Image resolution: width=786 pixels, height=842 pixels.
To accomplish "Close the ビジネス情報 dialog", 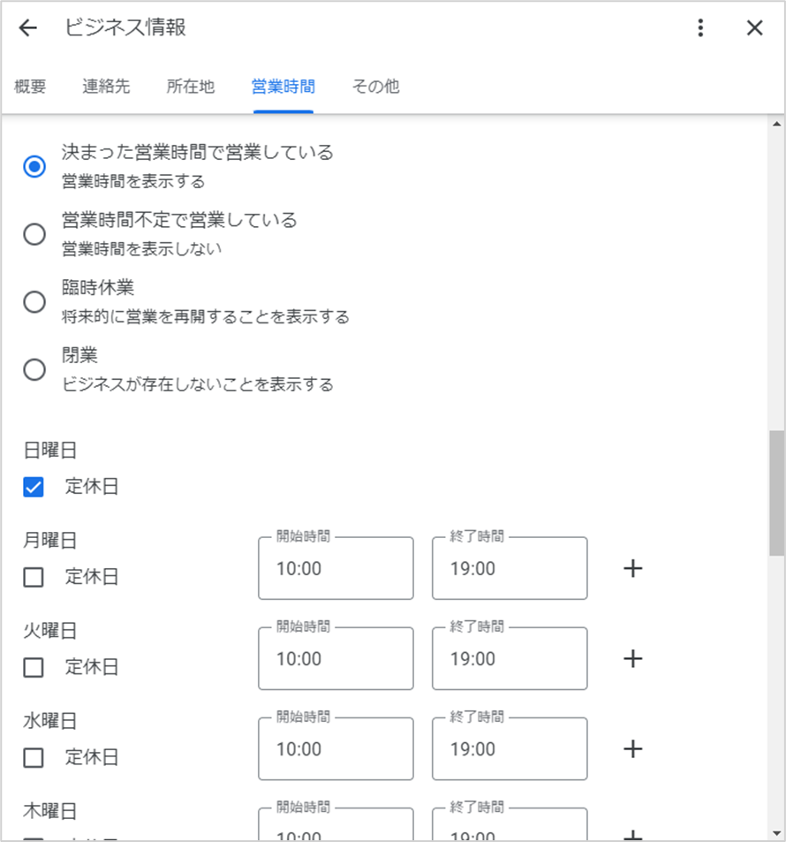I will coord(755,28).
